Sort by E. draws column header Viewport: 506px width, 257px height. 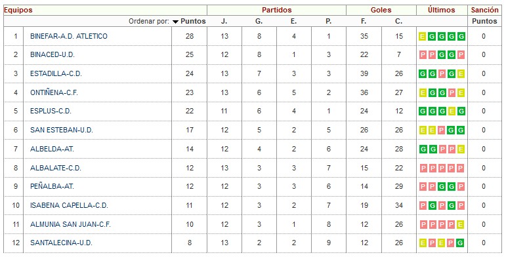tap(293, 21)
